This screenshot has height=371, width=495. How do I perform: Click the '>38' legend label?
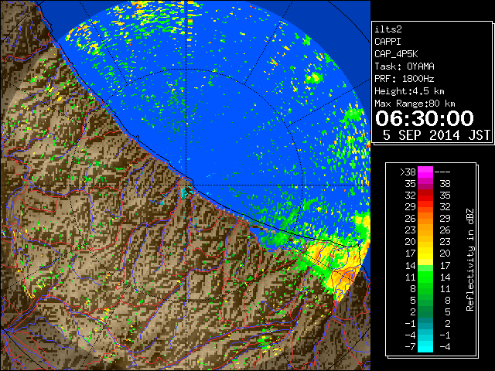pos(408,172)
